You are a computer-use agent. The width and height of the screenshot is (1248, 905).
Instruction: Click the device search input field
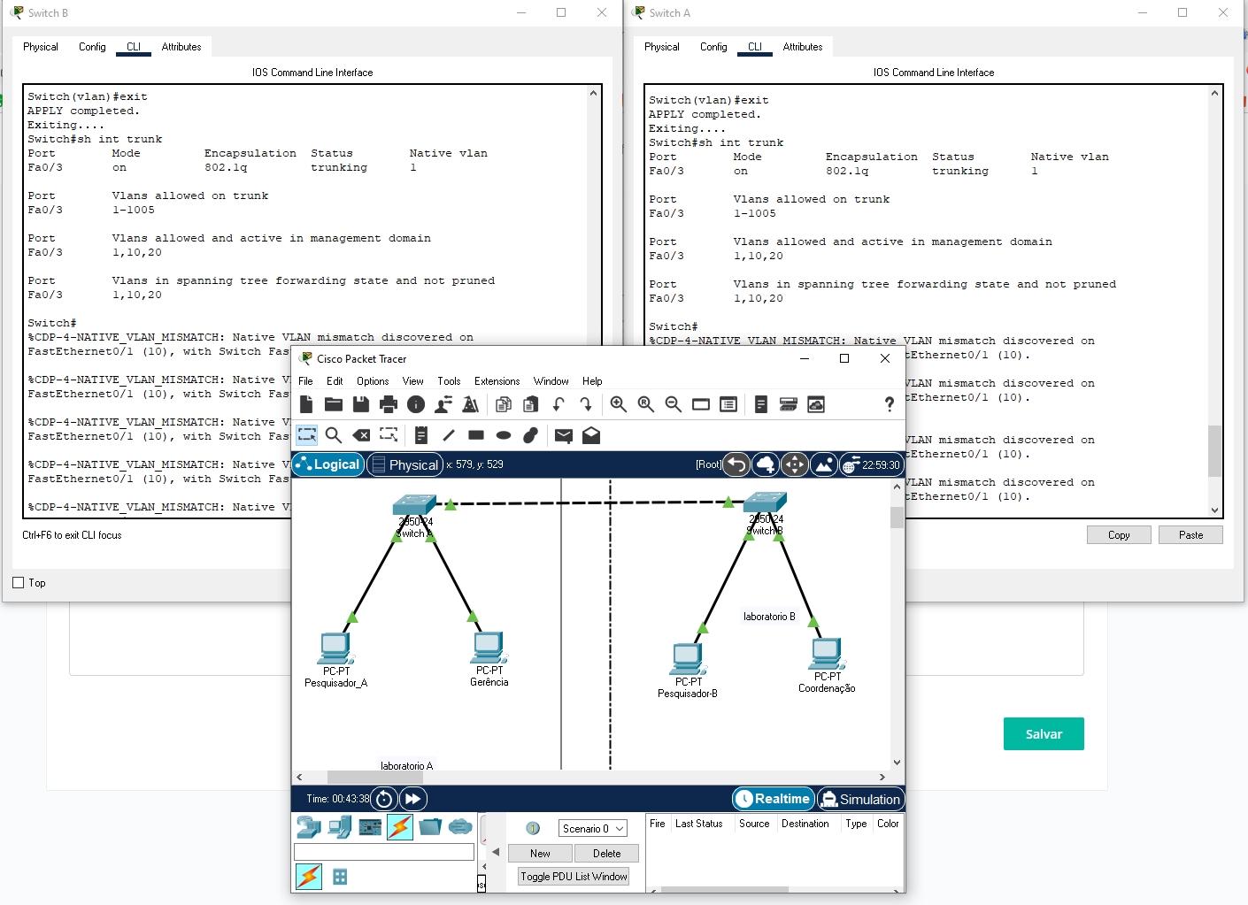tap(384, 852)
